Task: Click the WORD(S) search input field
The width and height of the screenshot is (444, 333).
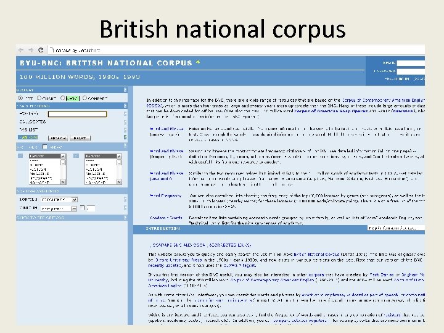Action: [77, 114]
